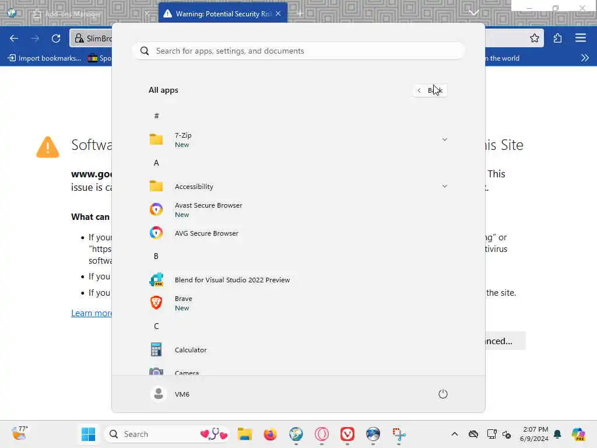This screenshot has width=597, height=448.
Task: Go back from All apps list
Action: (430, 90)
